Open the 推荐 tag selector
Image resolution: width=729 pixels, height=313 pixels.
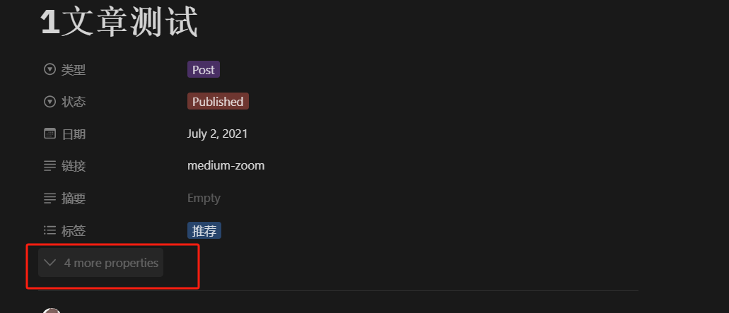click(204, 231)
